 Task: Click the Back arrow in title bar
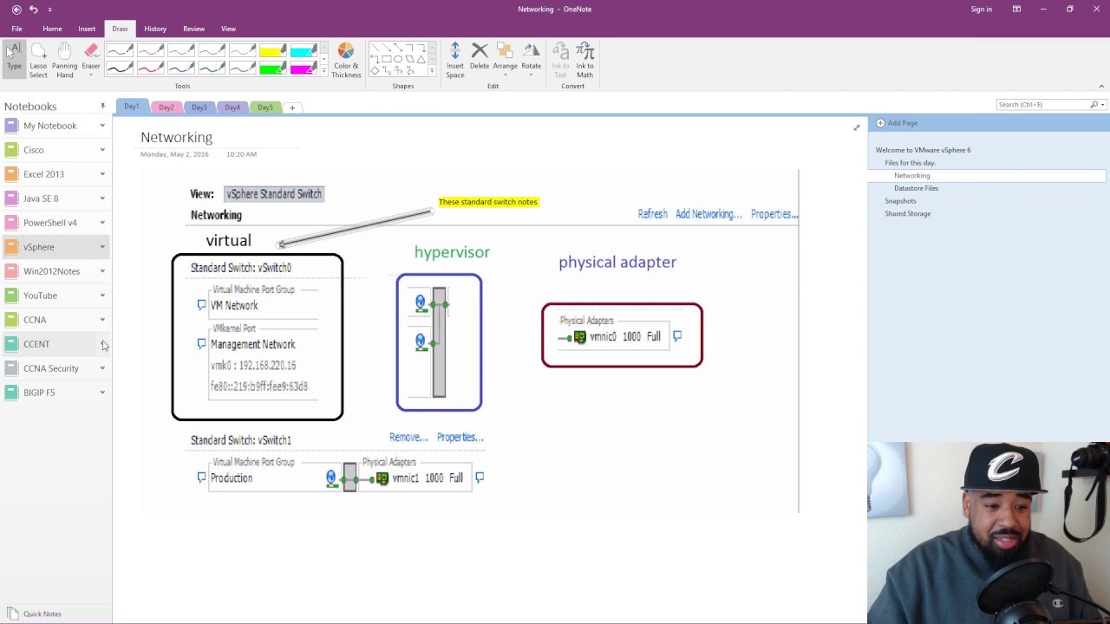pyautogui.click(x=16, y=9)
